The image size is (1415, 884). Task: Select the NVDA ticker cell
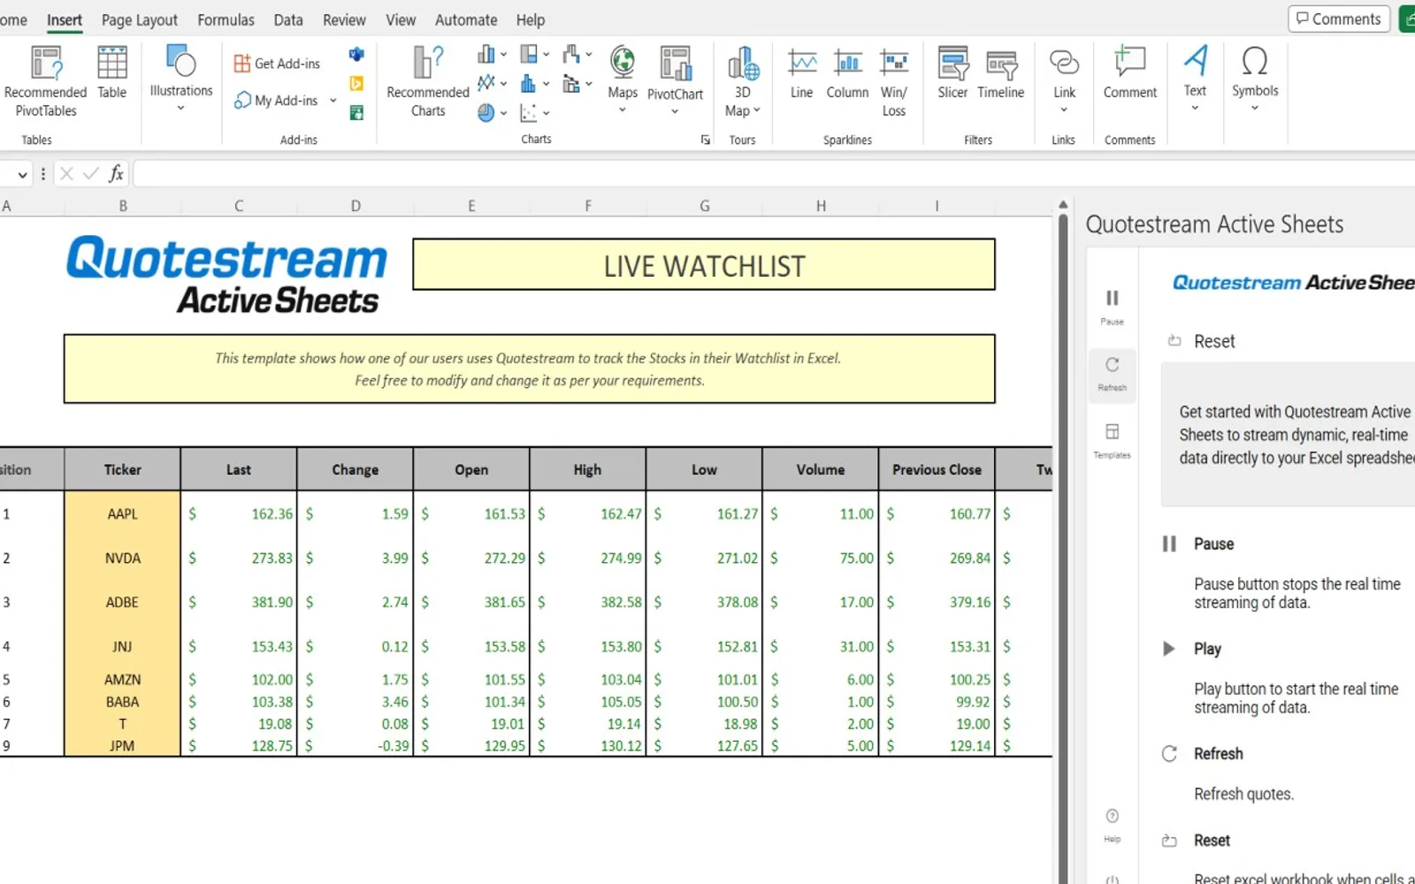[122, 558]
